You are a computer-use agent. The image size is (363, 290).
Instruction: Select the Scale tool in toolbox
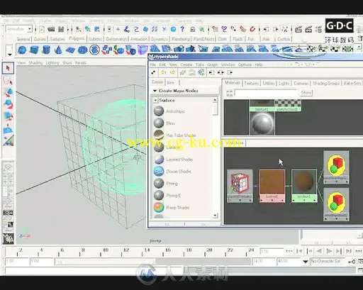pos(8,116)
